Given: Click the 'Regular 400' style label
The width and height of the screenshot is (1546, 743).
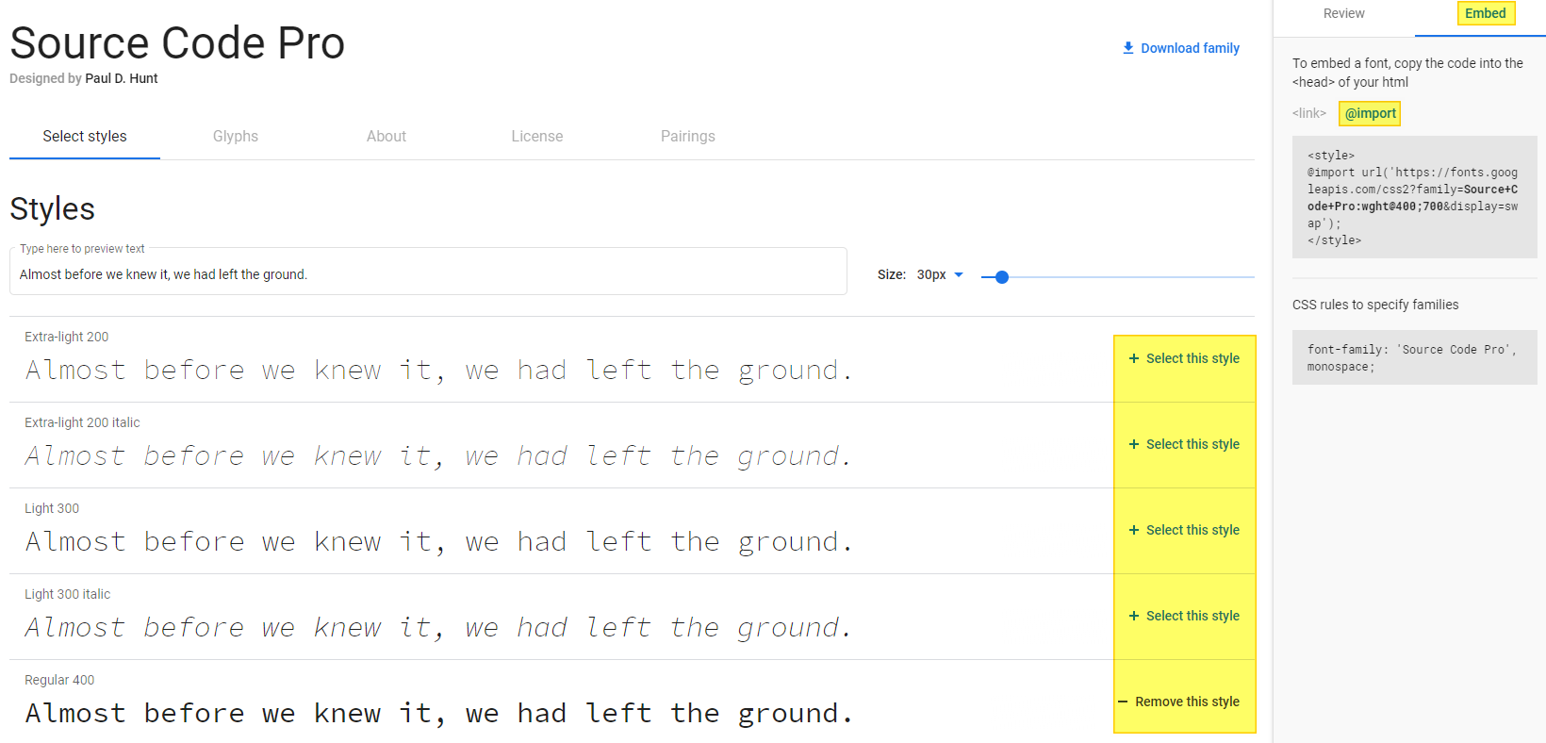Looking at the screenshot, I should point(59,680).
